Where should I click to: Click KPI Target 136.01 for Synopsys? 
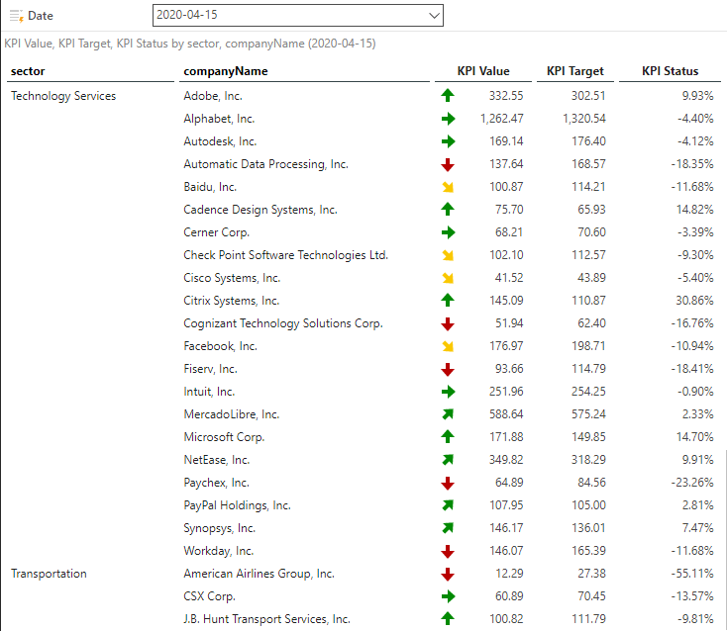pyautogui.click(x=588, y=528)
